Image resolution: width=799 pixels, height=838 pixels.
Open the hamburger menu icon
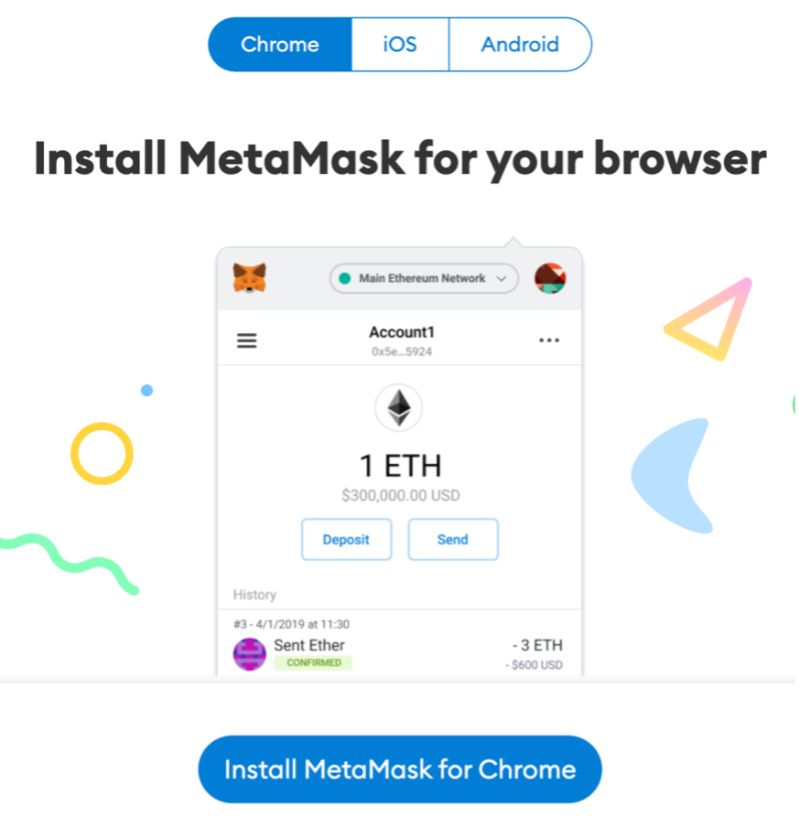point(247,341)
